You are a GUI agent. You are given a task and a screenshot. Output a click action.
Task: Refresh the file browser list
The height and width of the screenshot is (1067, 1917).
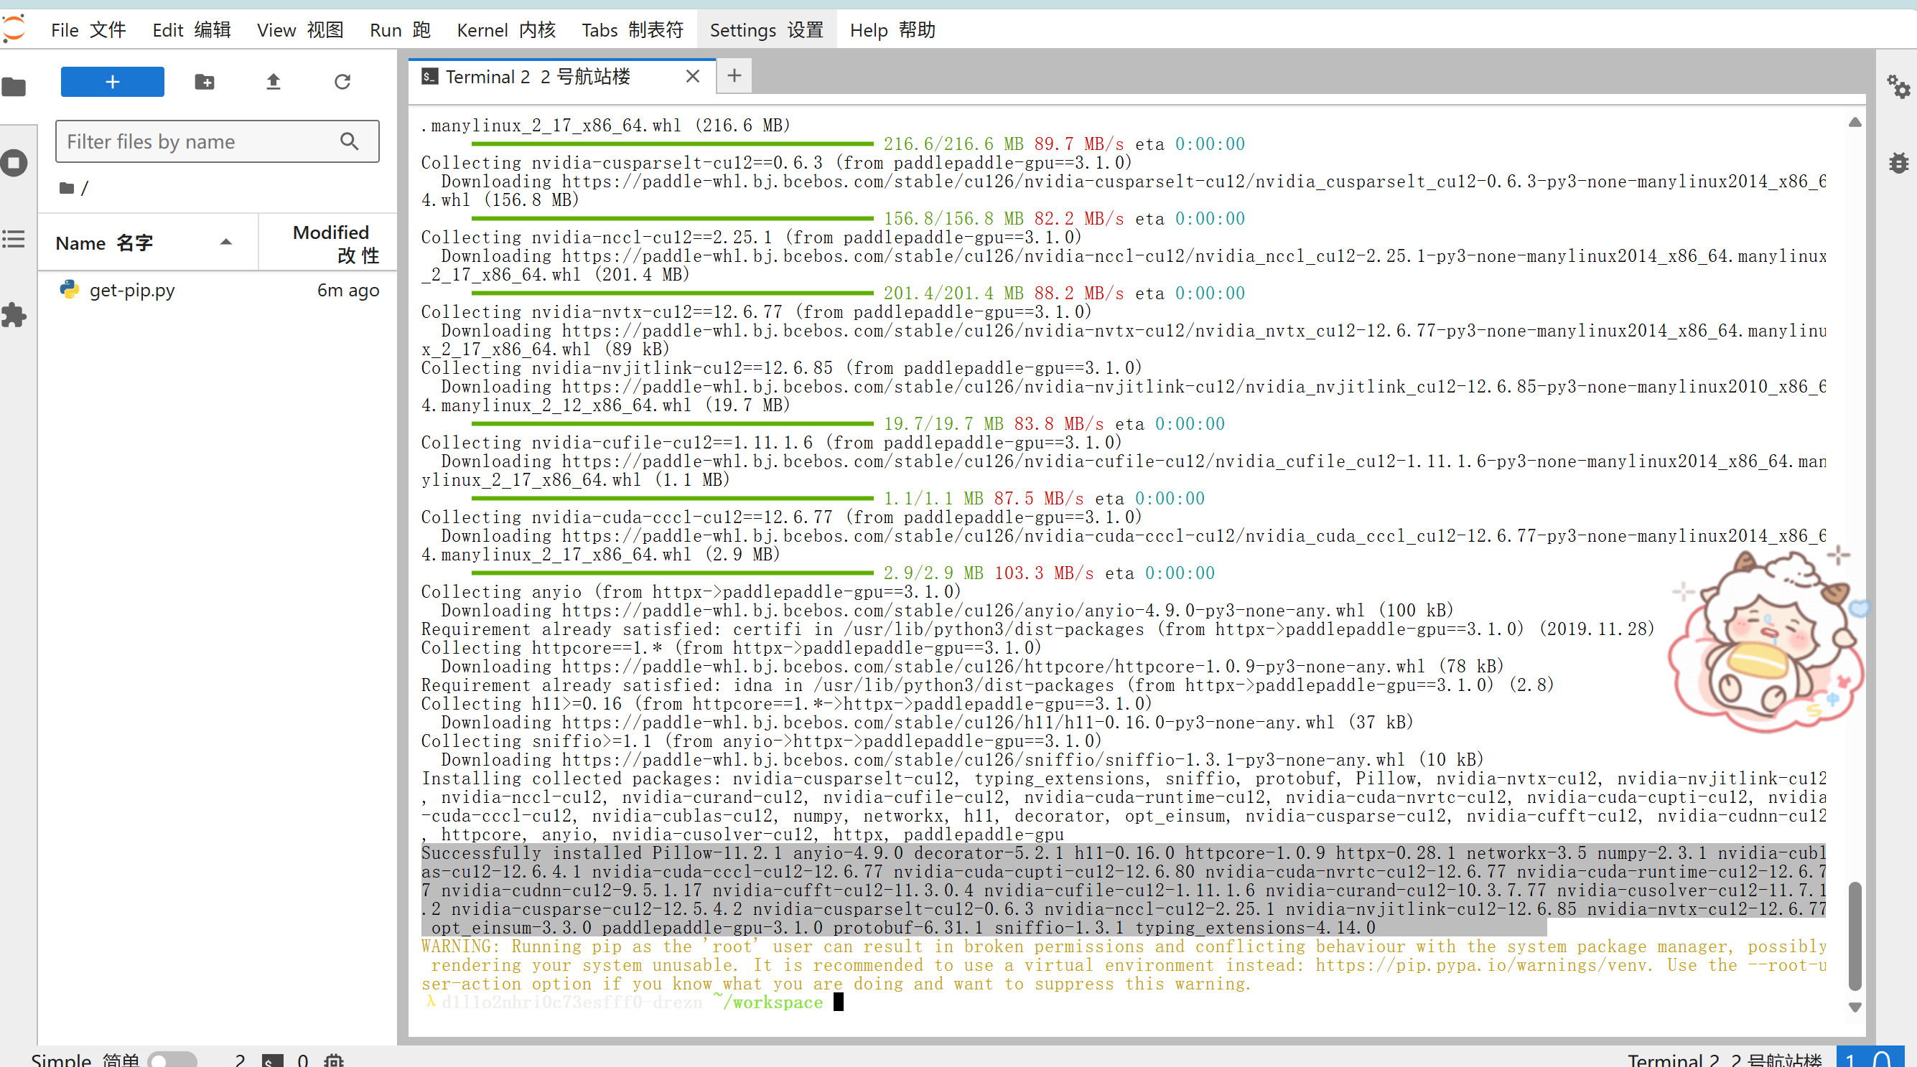pos(342,82)
